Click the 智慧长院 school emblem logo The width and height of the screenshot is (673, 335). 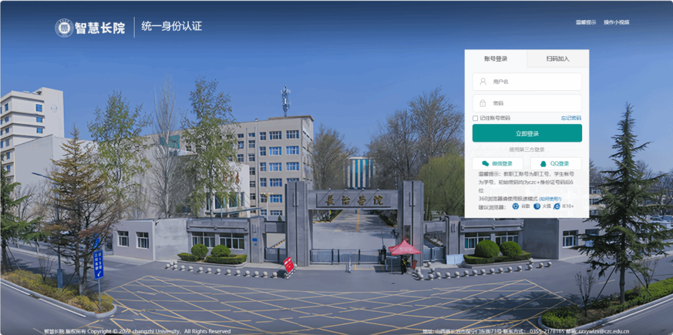point(64,28)
